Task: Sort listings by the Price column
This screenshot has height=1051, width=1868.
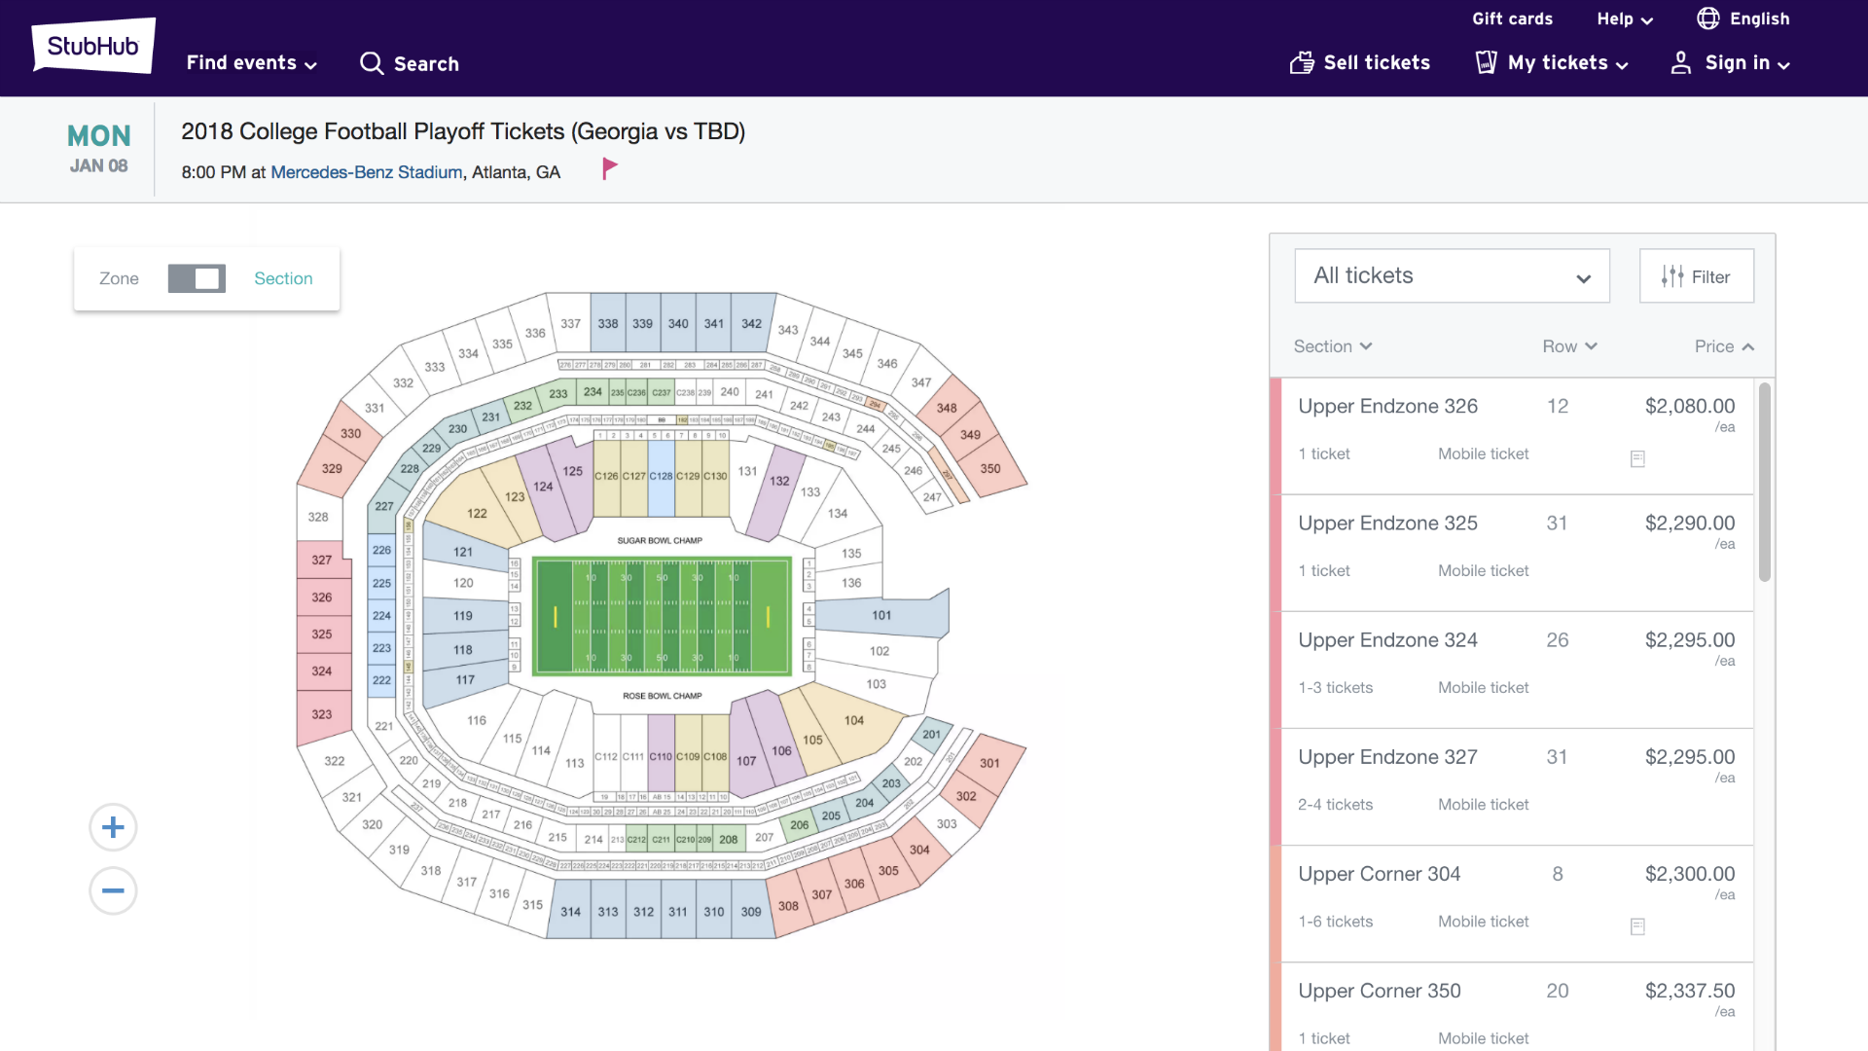Action: [1724, 346]
